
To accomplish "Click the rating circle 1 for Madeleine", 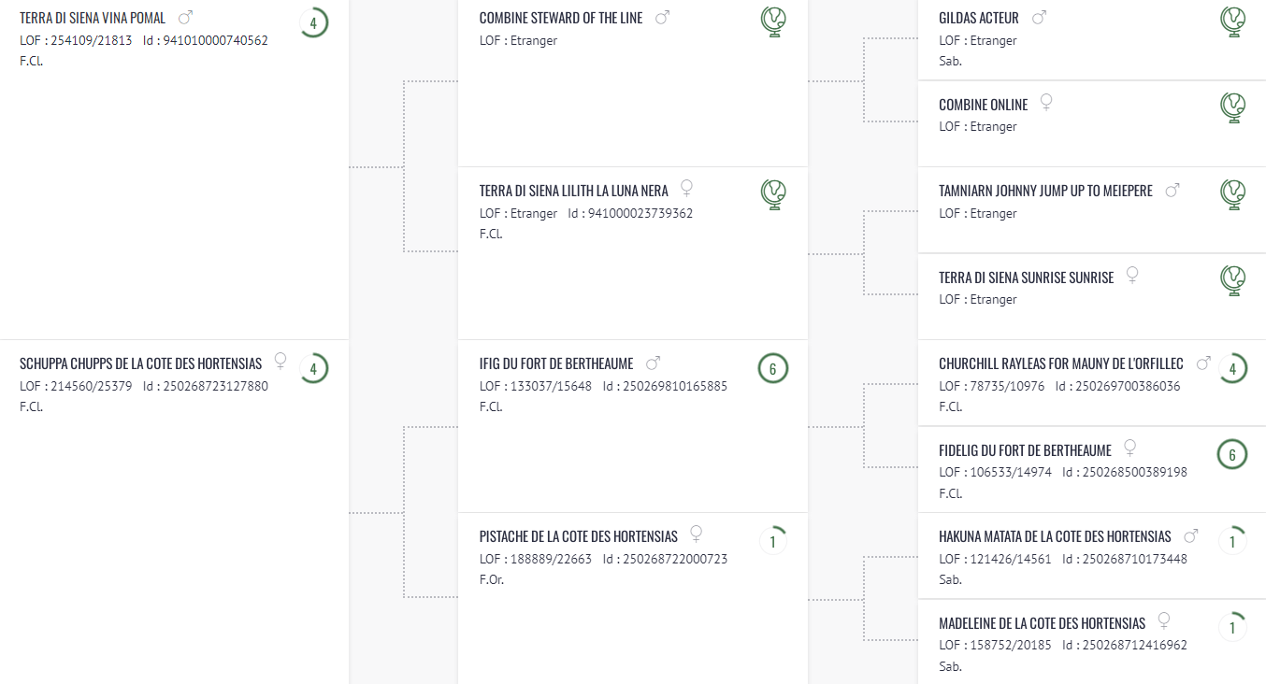I will coord(1232,627).
